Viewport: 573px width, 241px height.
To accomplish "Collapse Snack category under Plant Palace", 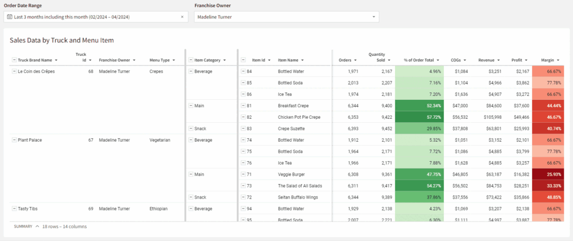I will (191, 197).
